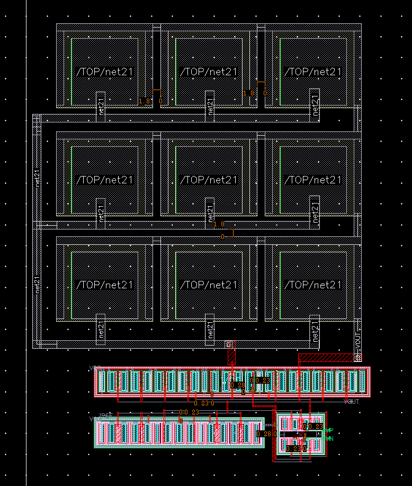Click the via square atop the vertical red strip

[x=229, y=344]
